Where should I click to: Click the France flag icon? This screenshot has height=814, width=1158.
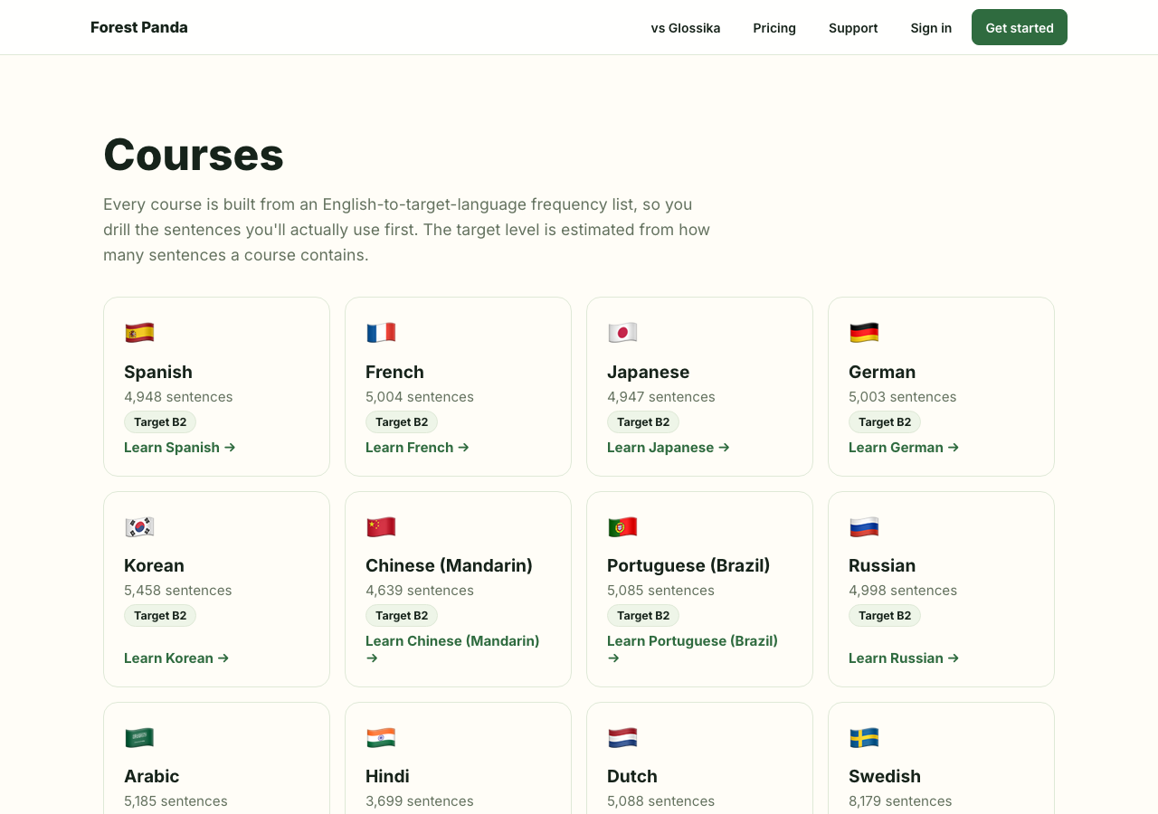[x=381, y=333]
